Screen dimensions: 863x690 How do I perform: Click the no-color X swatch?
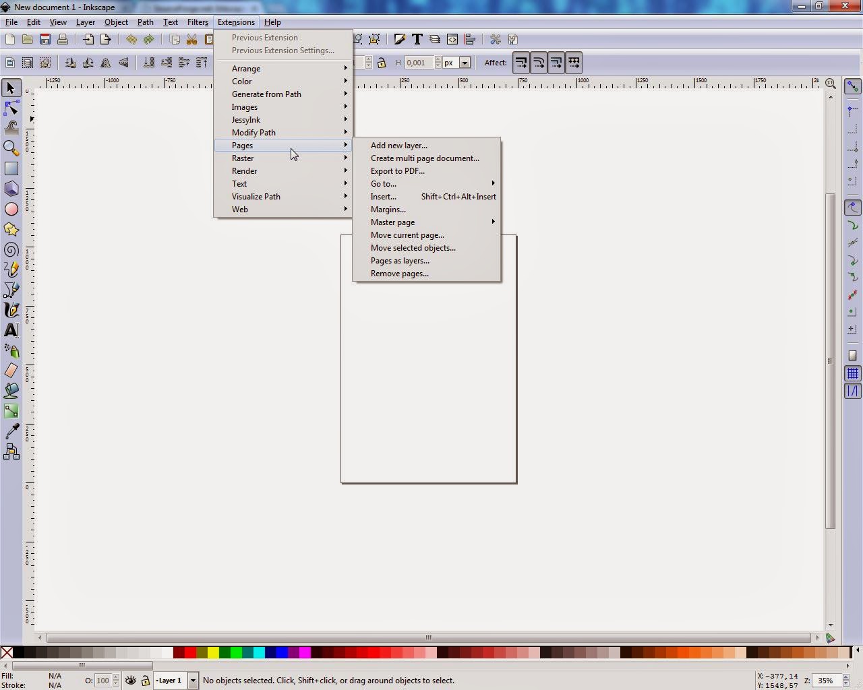[x=7, y=652]
